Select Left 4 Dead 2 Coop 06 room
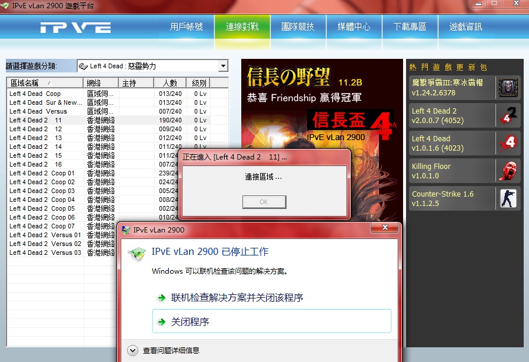This screenshot has height=362, width=529. click(93, 217)
